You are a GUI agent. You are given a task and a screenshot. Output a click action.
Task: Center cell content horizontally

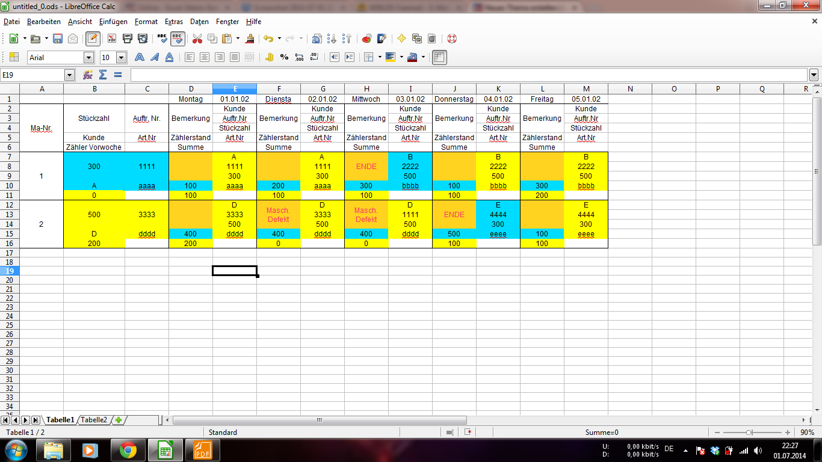click(x=205, y=57)
